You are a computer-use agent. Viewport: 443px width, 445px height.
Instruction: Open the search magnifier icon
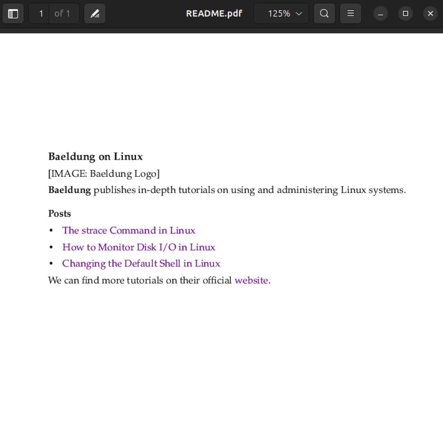(x=324, y=13)
